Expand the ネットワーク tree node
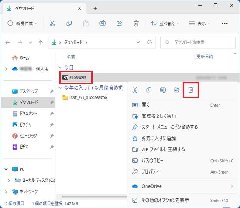 (6, 191)
